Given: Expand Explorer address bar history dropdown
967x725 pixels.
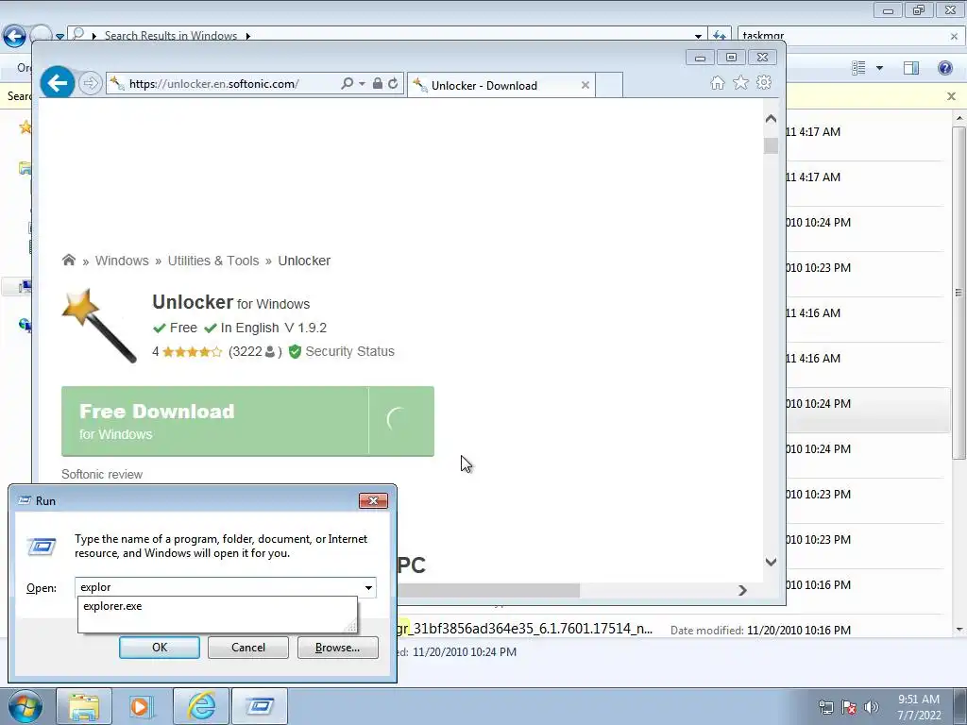Looking at the screenshot, I should [698, 36].
